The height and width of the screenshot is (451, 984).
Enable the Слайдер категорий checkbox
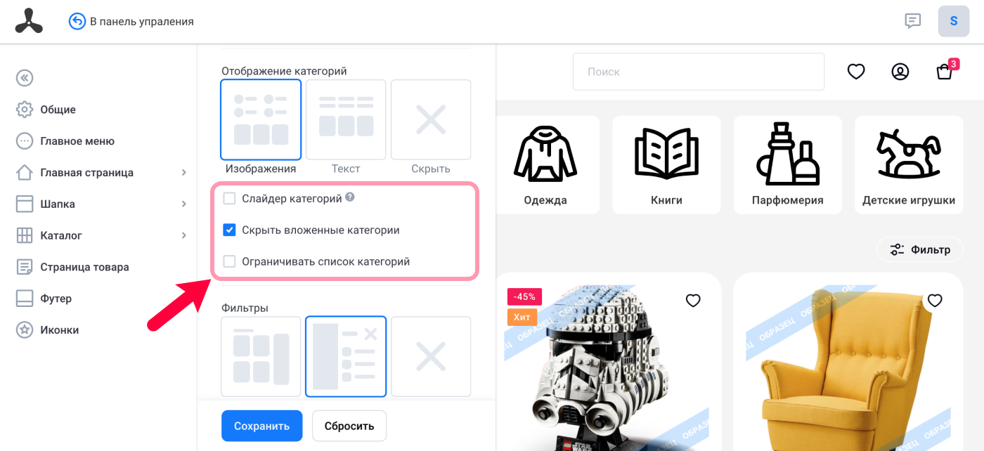[229, 199]
